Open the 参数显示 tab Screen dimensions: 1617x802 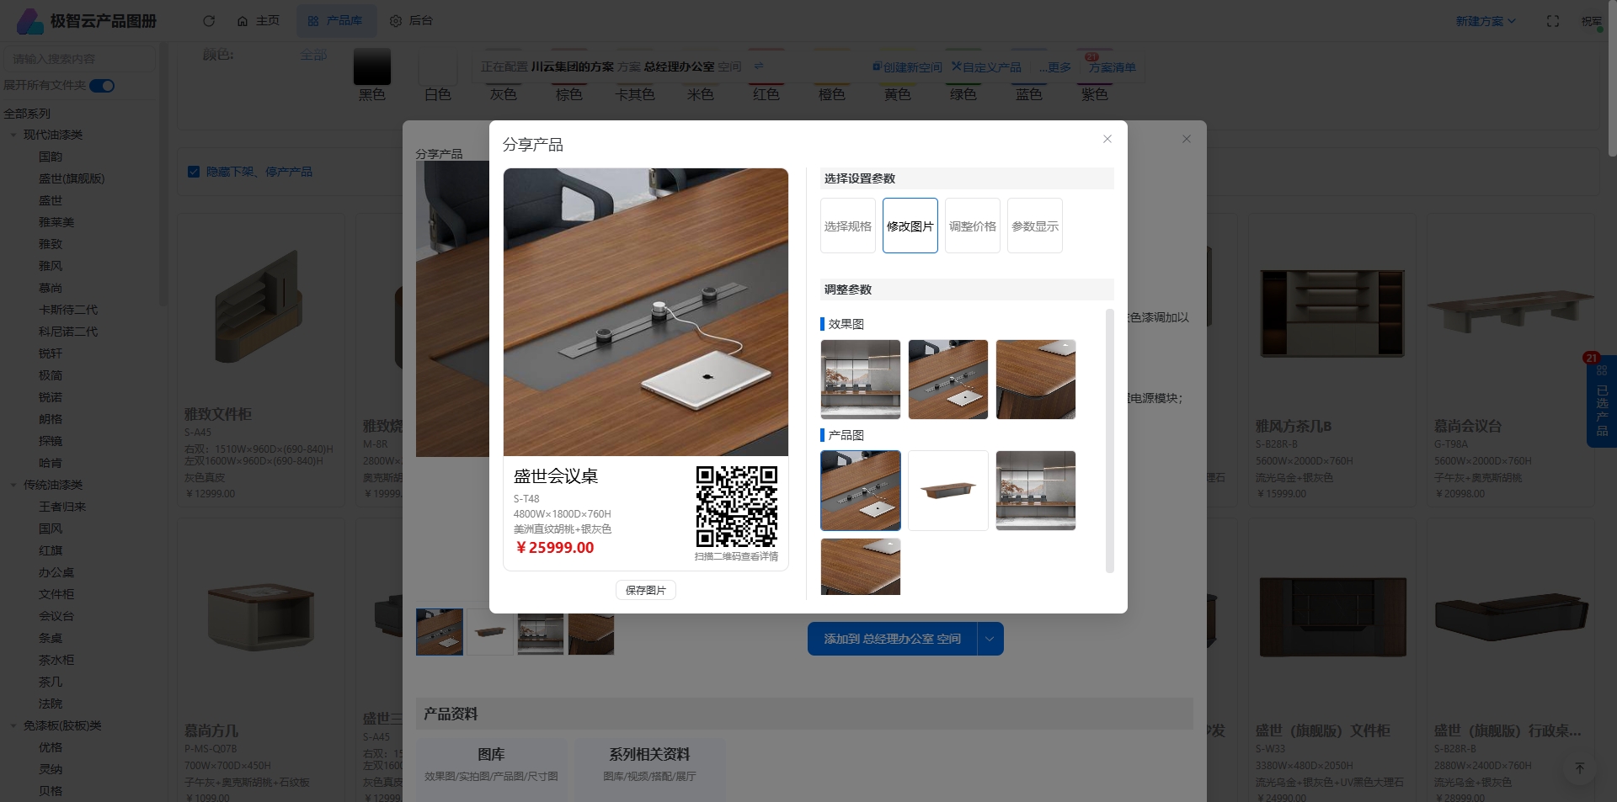pos(1034,226)
